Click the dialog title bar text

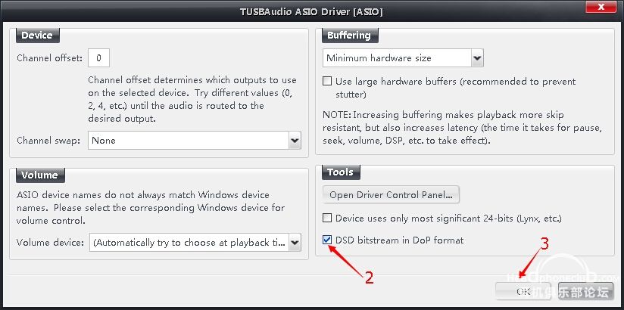[x=311, y=12]
